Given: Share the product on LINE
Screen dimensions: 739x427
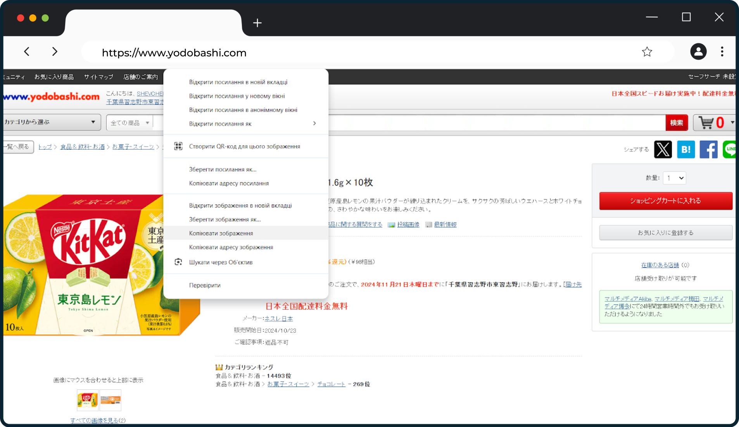Looking at the screenshot, I should click(729, 150).
